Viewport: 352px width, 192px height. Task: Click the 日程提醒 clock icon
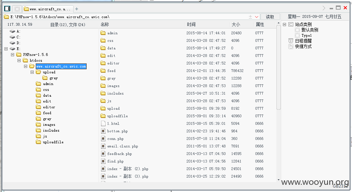point(291,41)
